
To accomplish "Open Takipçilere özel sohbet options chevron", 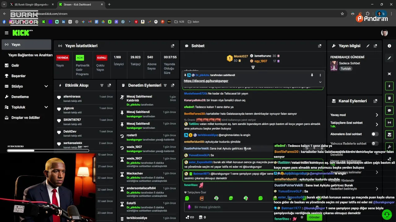I will [x=377, y=125].
